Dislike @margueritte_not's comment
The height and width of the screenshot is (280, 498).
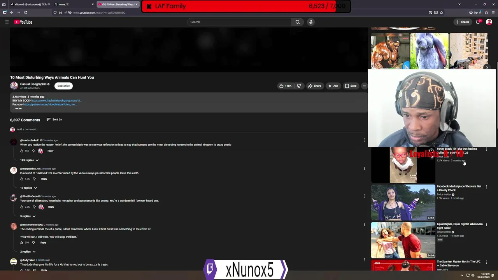point(34,179)
